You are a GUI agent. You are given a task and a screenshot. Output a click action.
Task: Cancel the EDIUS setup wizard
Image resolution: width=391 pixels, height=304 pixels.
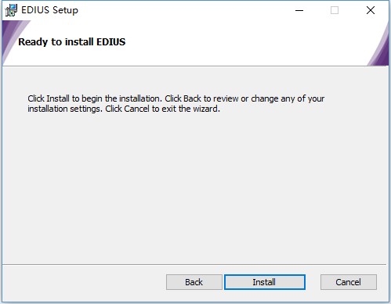coord(349,282)
